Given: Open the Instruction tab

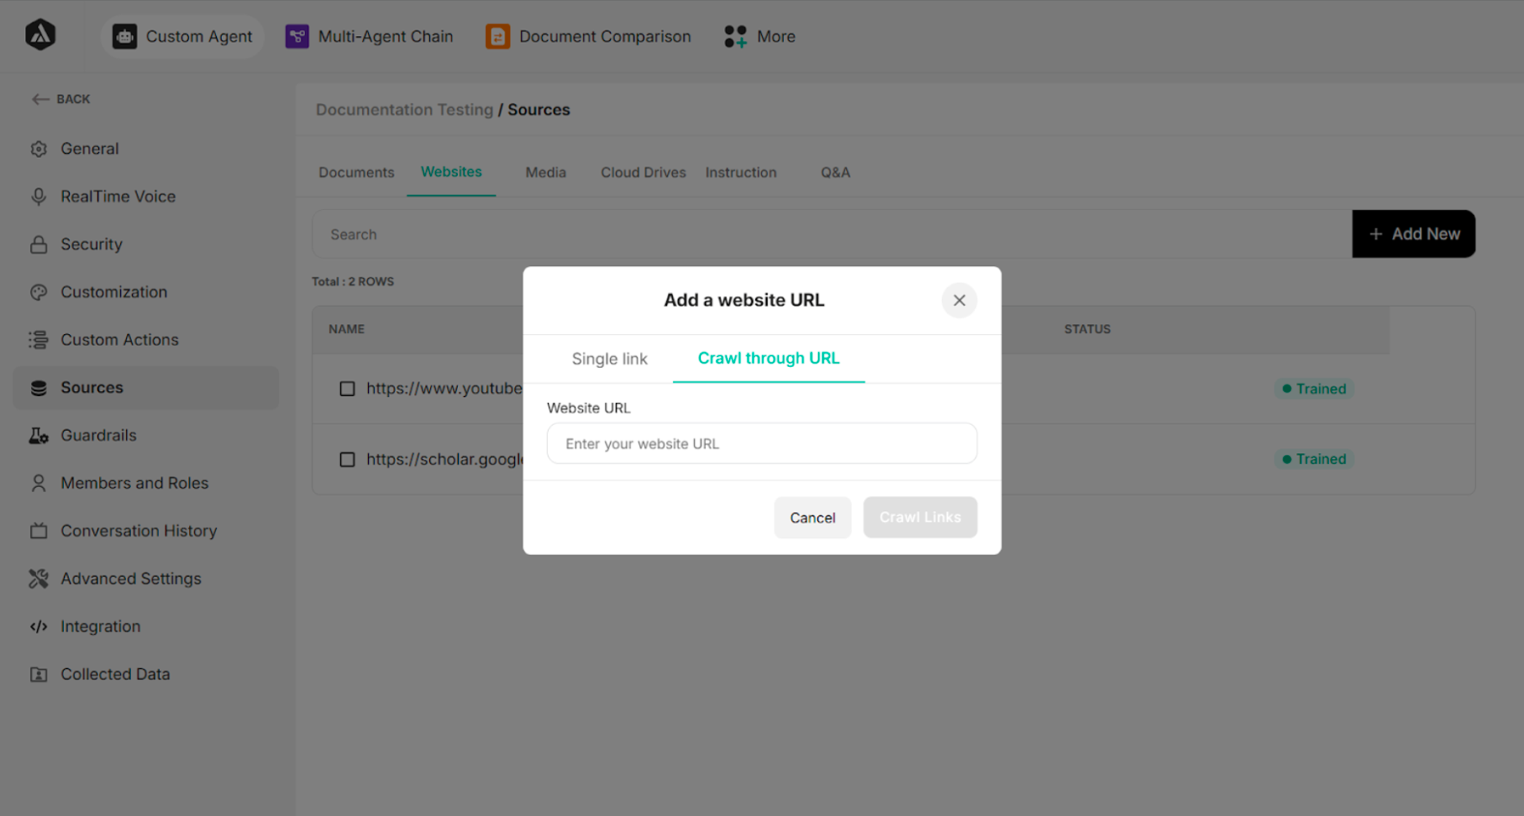Looking at the screenshot, I should click(x=741, y=173).
